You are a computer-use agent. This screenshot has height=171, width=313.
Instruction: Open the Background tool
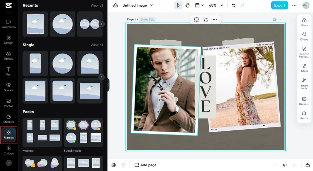[304, 101]
